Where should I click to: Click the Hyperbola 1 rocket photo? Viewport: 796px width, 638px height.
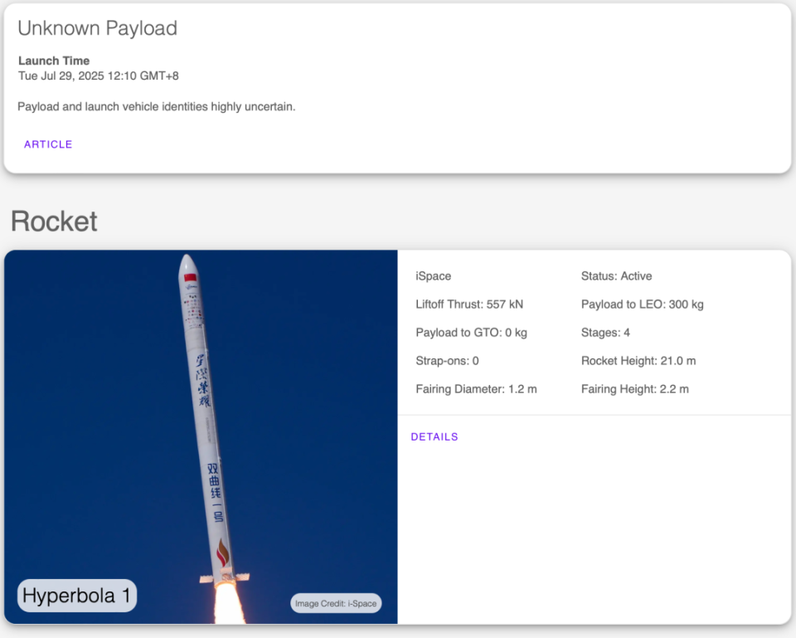[x=201, y=437]
